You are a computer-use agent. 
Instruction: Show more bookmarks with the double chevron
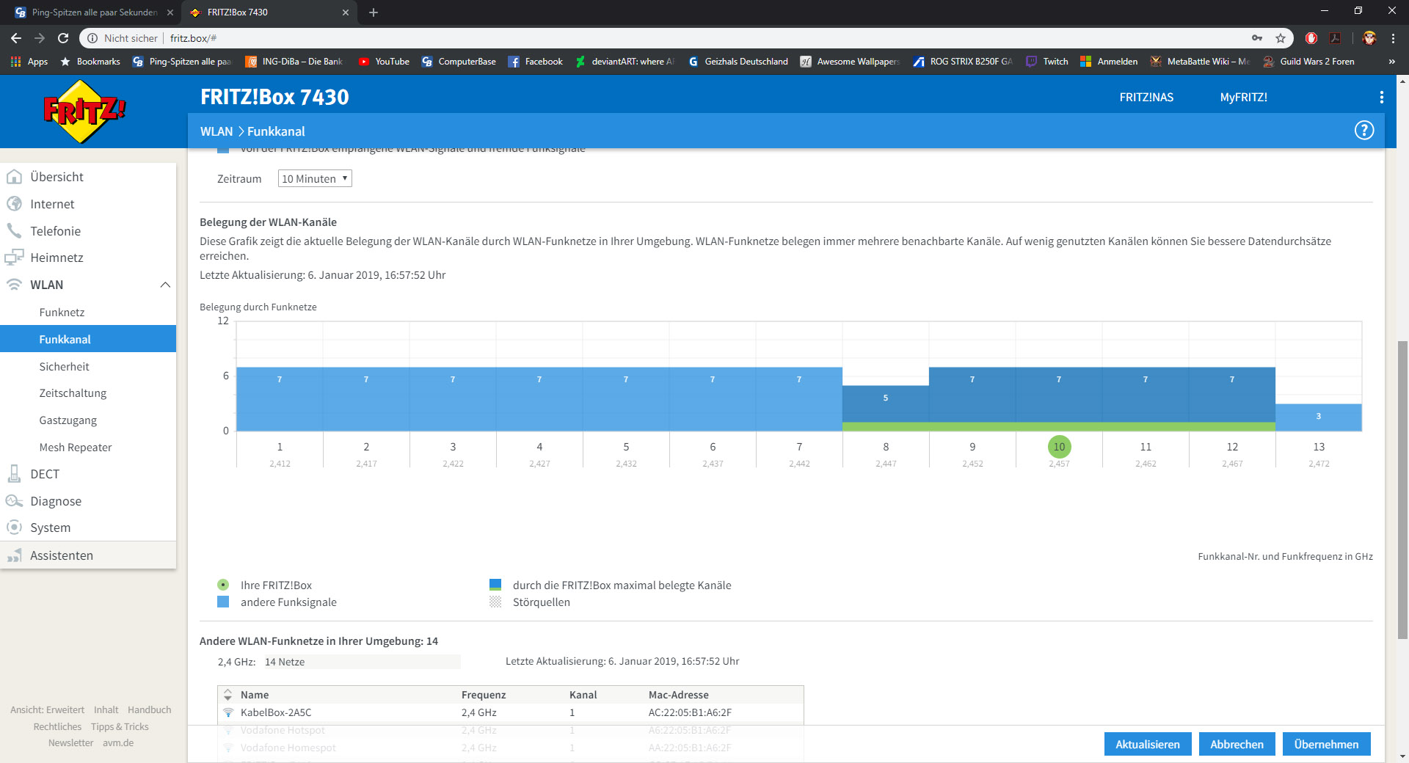(x=1391, y=62)
